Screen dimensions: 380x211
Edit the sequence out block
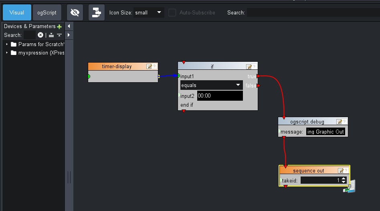[x=340, y=171]
